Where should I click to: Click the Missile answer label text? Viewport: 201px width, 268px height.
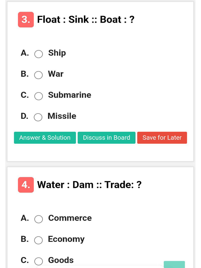(x=62, y=116)
